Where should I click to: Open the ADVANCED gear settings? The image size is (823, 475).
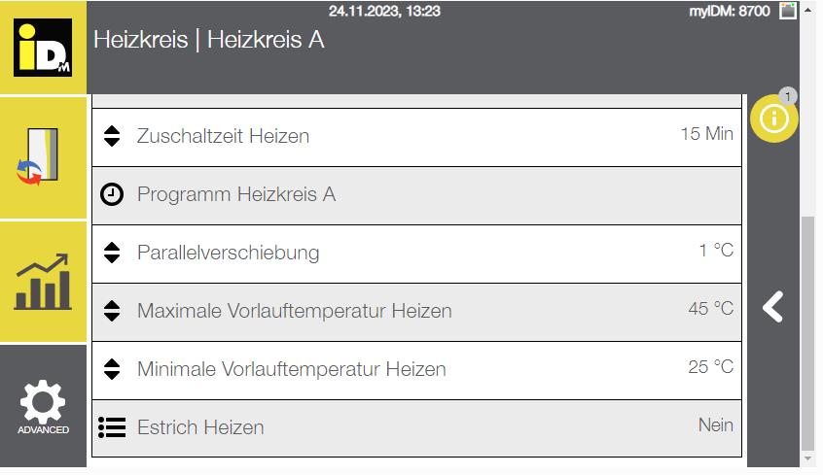coord(43,406)
